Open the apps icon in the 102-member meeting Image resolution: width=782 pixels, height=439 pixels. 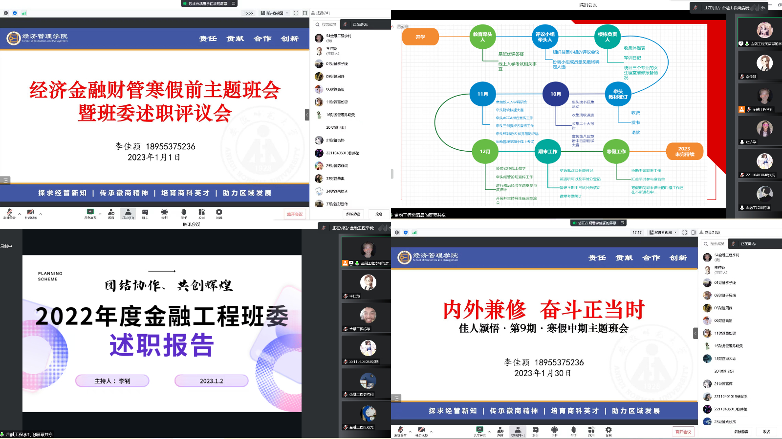pyautogui.click(x=591, y=431)
